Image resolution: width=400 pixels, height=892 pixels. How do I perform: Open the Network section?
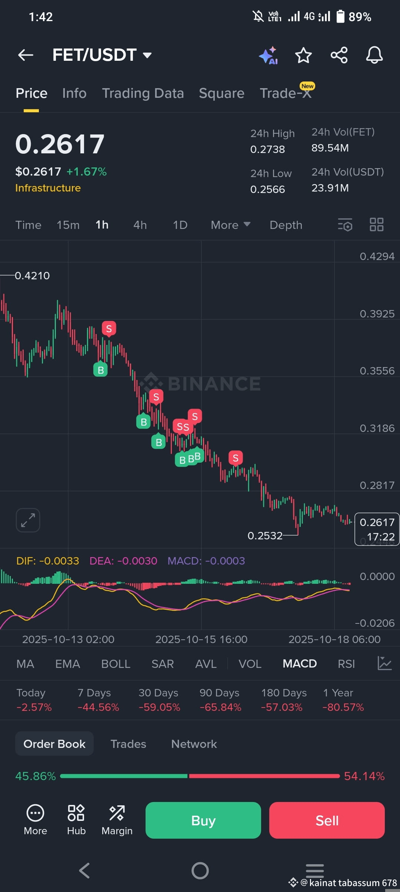[x=194, y=744]
